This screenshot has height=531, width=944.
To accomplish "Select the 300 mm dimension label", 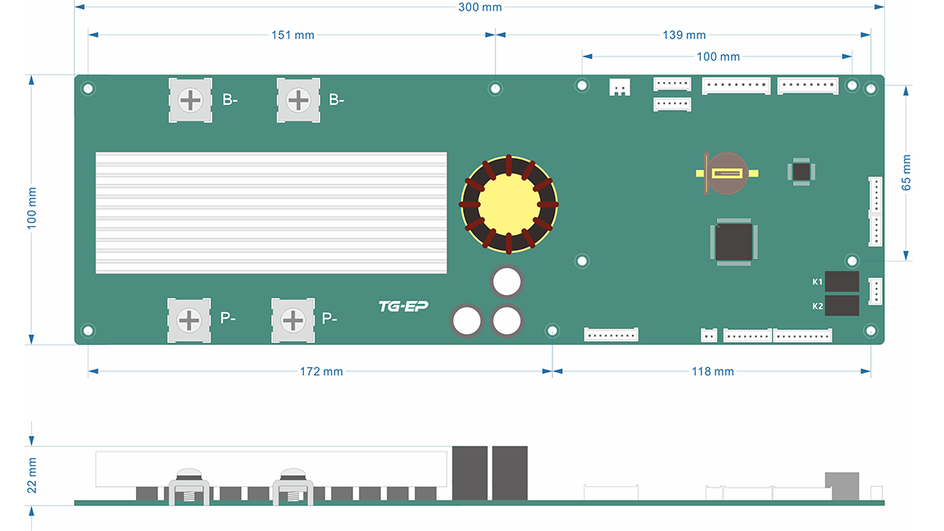I will 480,7.
